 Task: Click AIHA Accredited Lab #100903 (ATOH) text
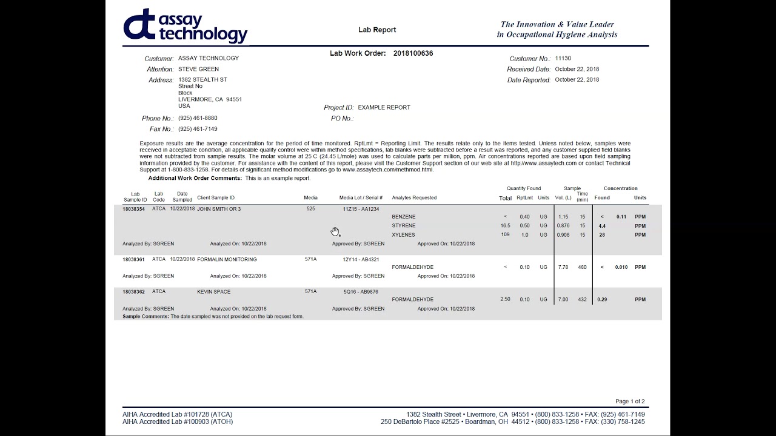tap(178, 422)
